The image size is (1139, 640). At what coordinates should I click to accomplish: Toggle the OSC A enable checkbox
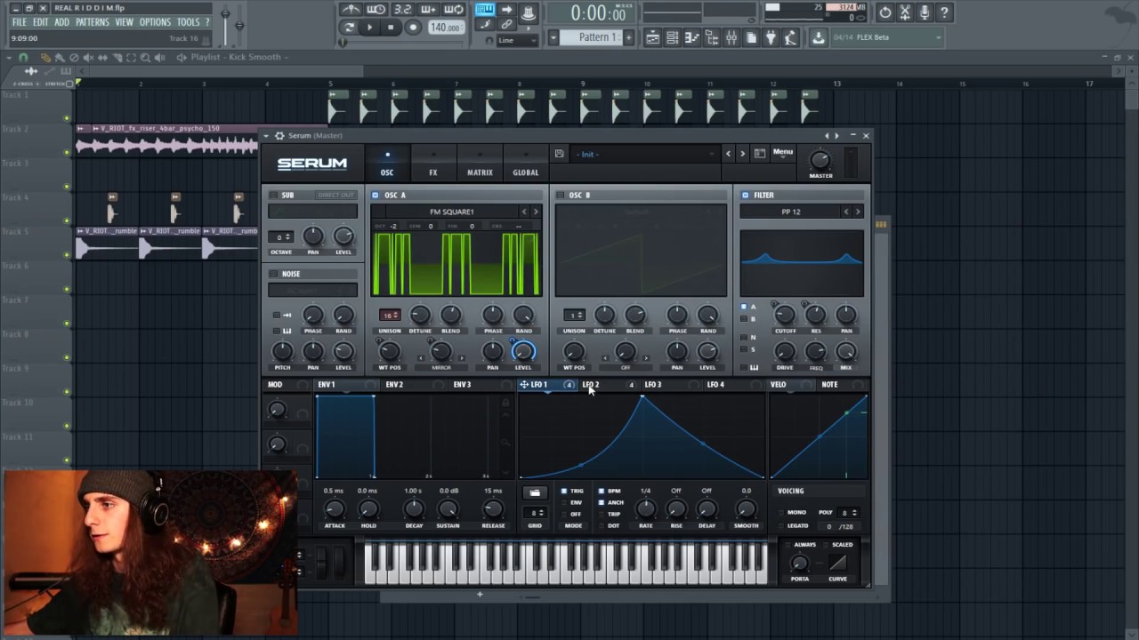pos(376,195)
